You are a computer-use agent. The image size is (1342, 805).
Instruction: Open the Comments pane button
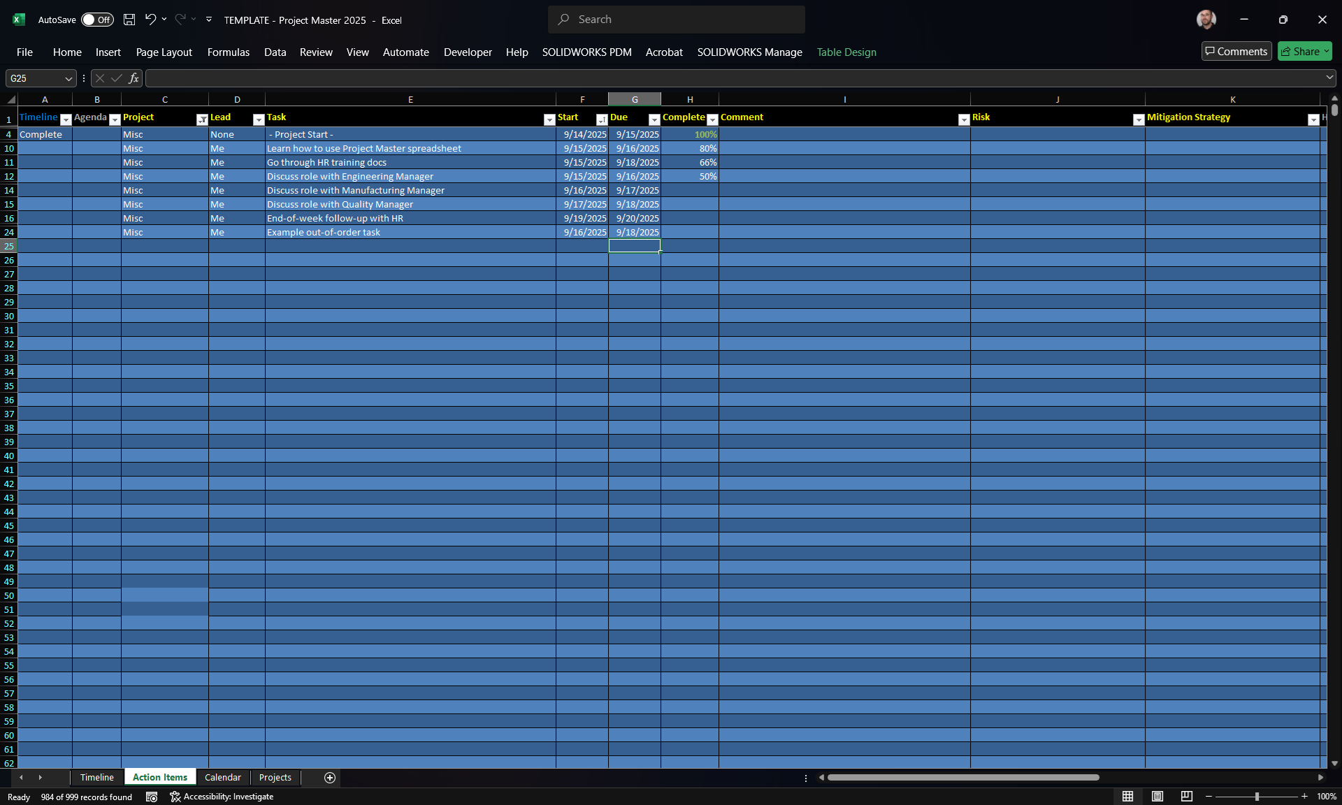(1236, 51)
